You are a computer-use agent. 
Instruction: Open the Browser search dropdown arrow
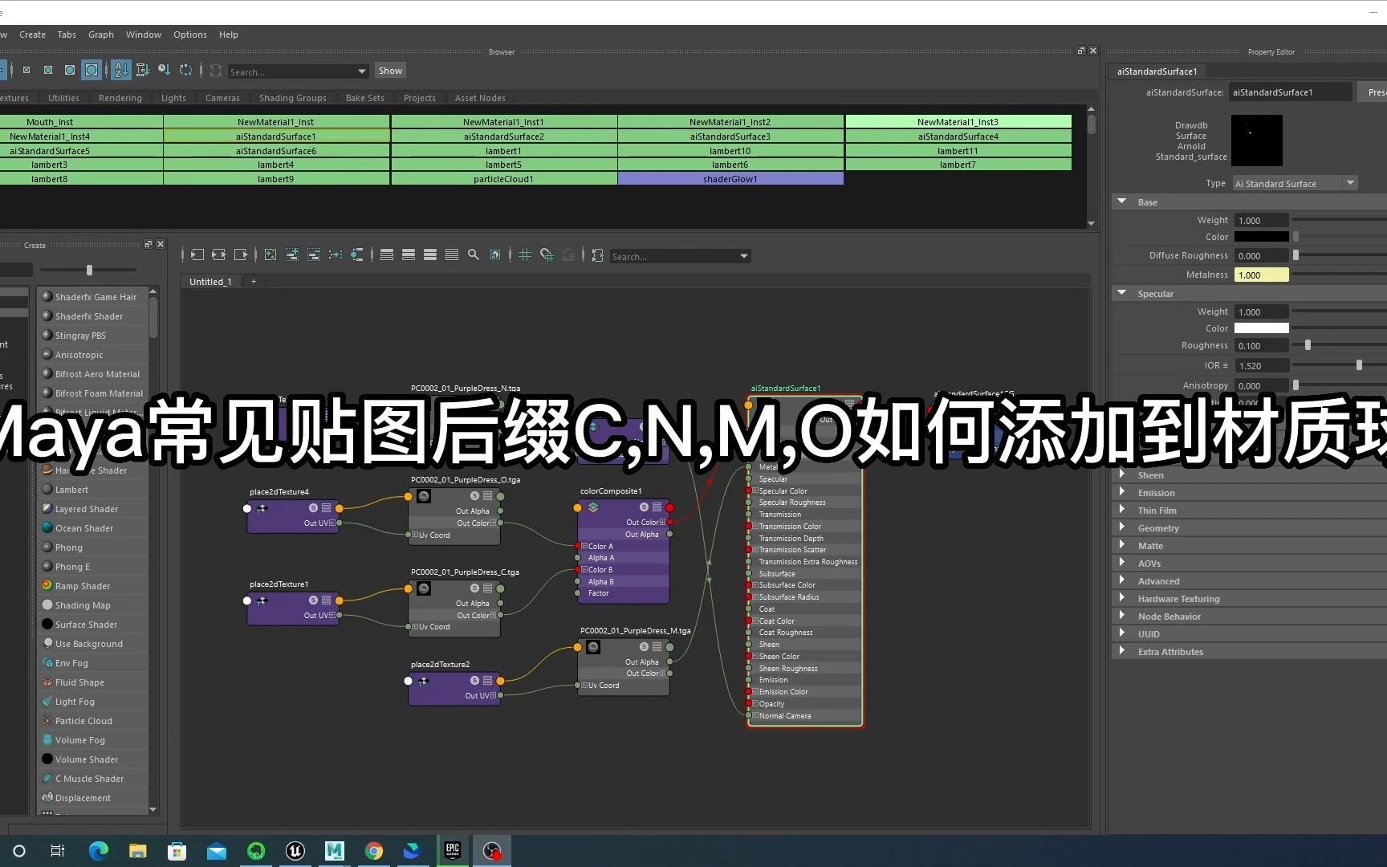362,71
